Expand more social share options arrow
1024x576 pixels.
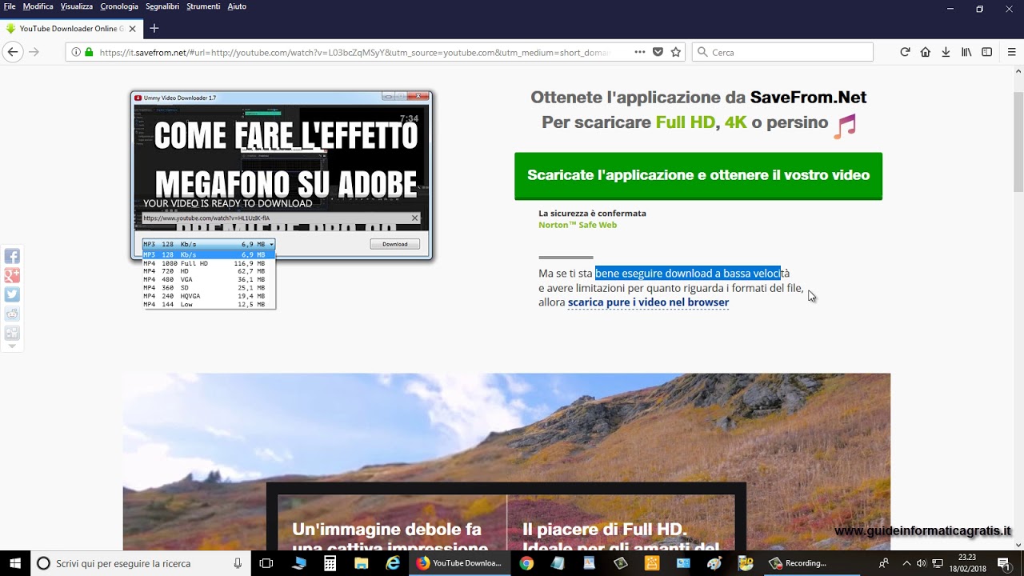click(12, 347)
